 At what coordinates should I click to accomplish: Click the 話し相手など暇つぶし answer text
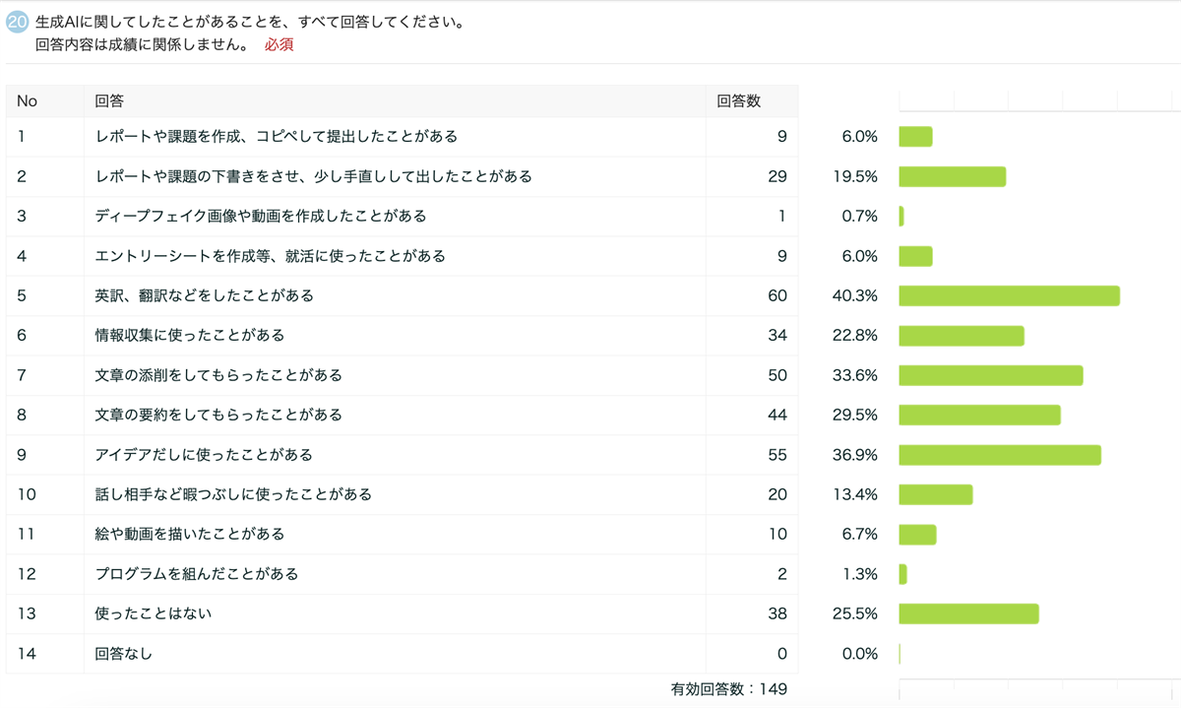(233, 494)
